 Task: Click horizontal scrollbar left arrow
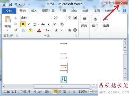tap(4, 87)
